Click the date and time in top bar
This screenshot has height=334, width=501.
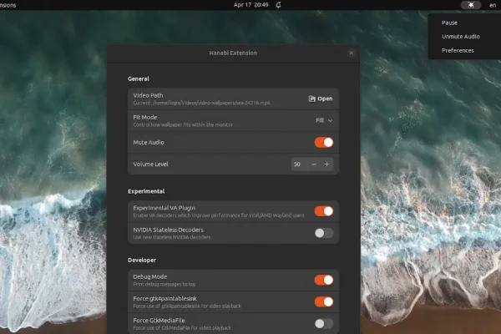point(250,5)
